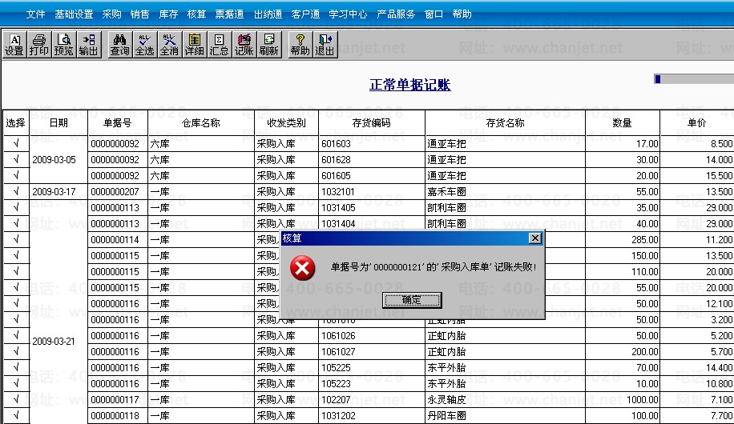The height and width of the screenshot is (424, 734).
Task: Toggle selection mark for 嘉禾车圈 row
Action: [16, 191]
